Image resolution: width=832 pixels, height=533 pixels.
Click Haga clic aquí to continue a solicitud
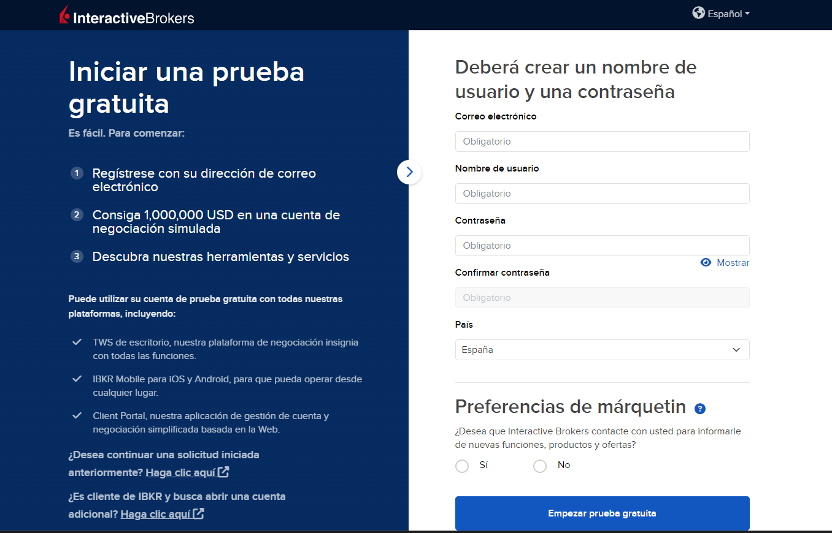click(x=180, y=472)
